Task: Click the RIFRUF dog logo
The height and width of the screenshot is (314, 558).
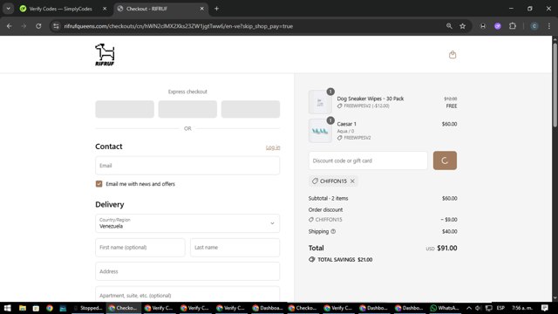Action: (x=105, y=54)
